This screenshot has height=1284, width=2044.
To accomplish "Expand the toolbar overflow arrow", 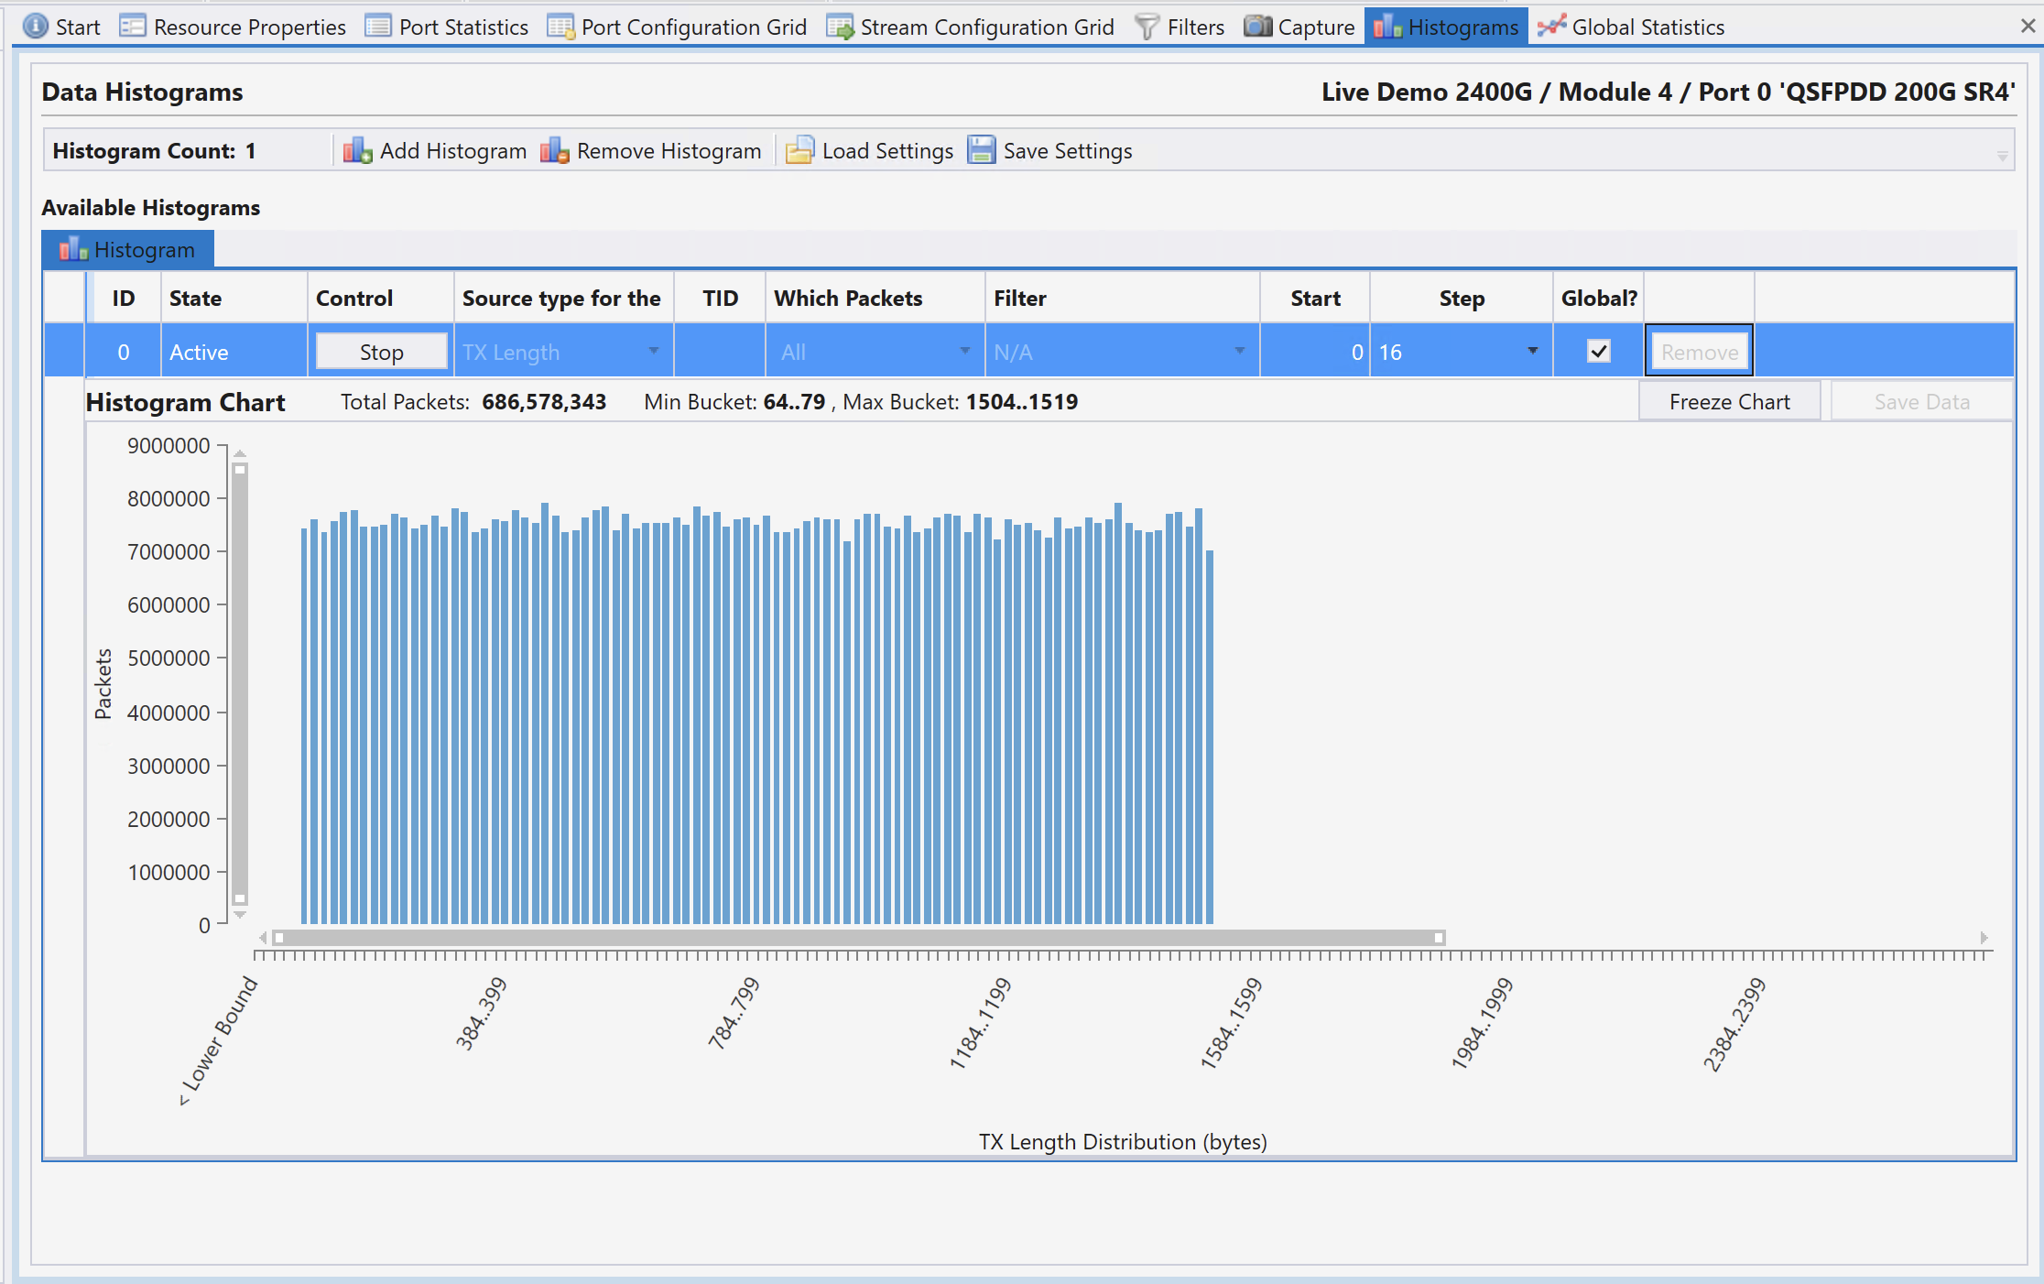I will (x=2003, y=157).
